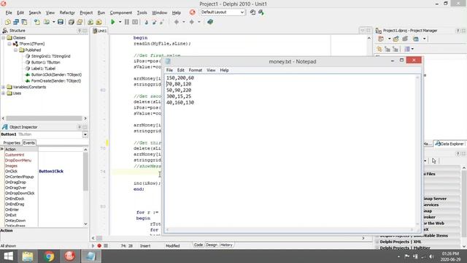Open Notepad View menu
The image size is (467, 263).
[211, 70]
